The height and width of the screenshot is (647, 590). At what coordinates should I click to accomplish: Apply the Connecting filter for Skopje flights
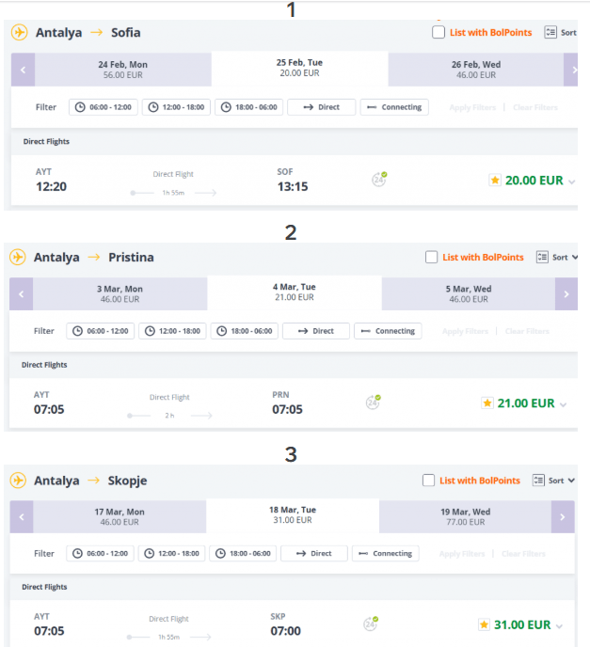pyautogui.click(x=385, y=553)
